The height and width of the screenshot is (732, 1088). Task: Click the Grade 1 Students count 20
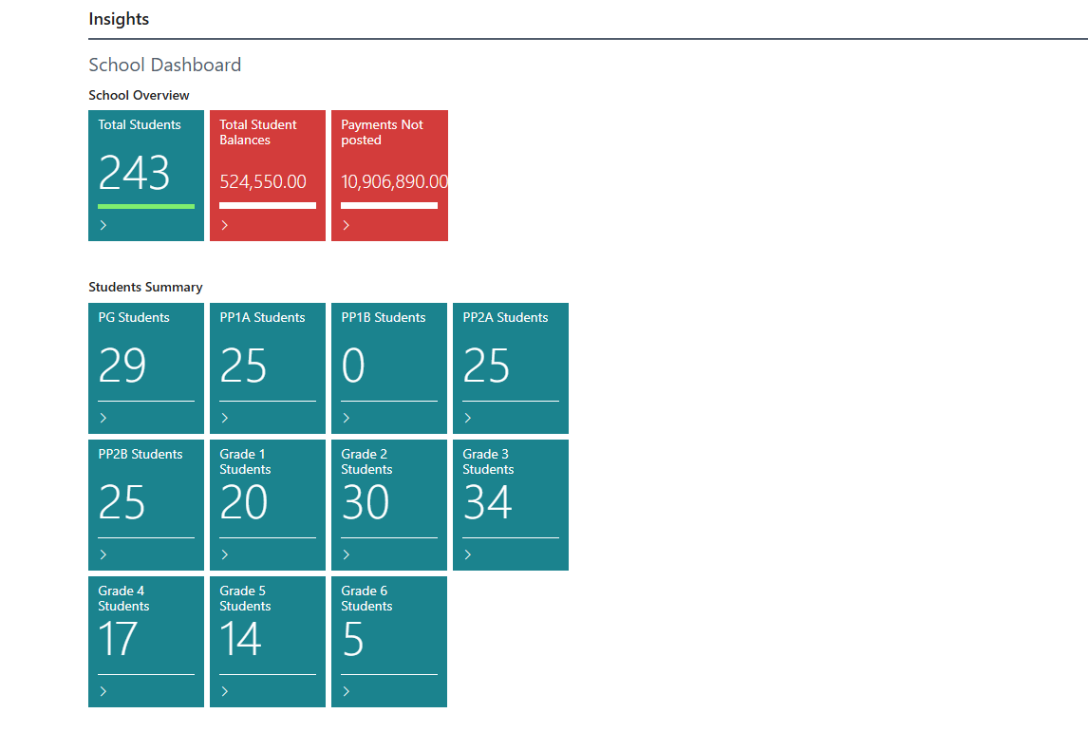[244, 501]
